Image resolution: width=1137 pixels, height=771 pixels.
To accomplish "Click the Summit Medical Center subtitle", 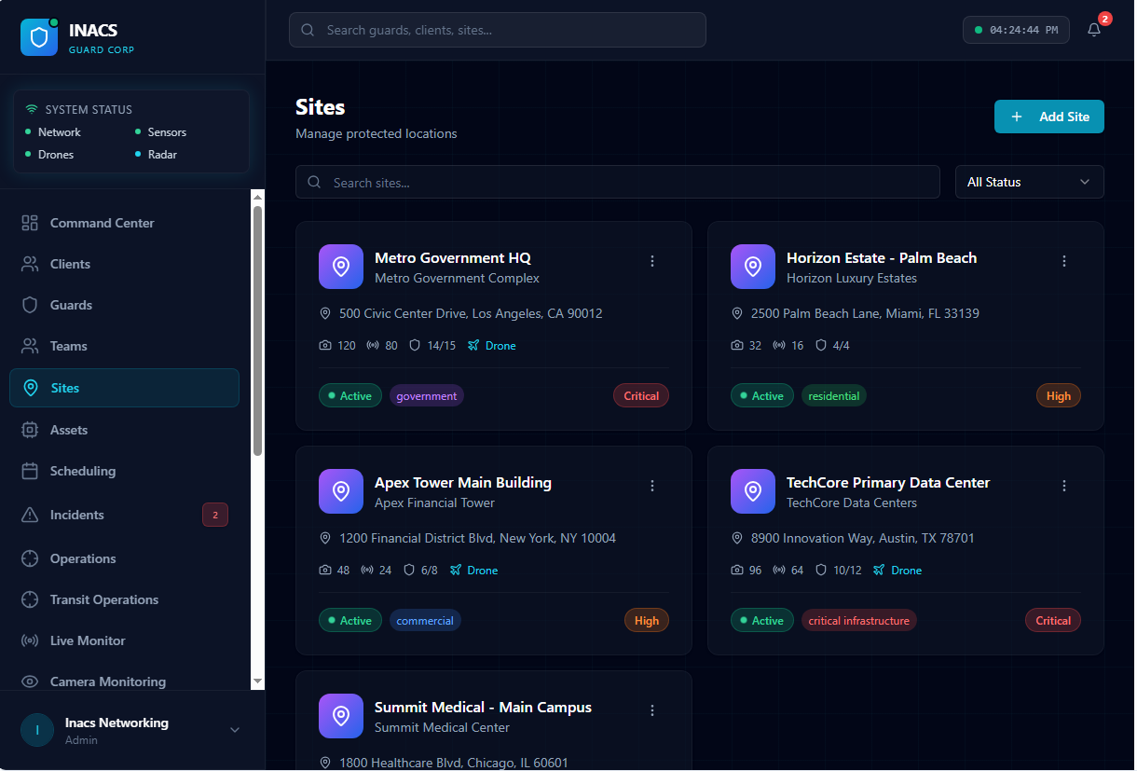I will coord(443,727).
